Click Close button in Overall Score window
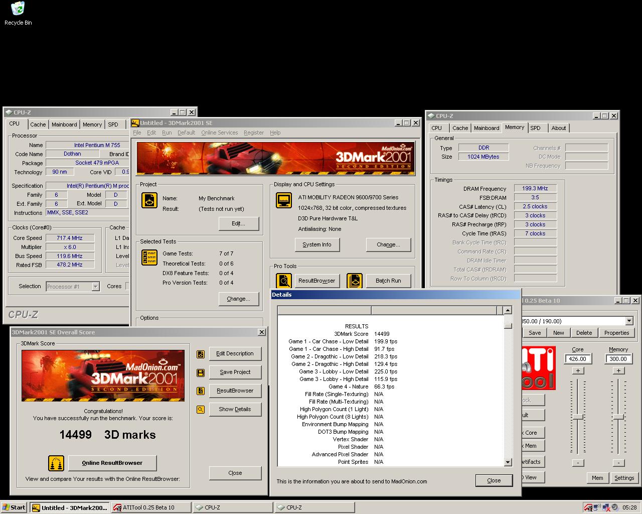The width and height of the screenshot is (642, 514). [x=235, y=473]
